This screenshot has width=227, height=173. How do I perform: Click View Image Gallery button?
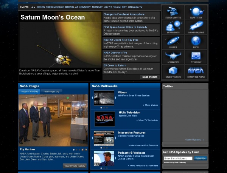click(x=75, y=166)
